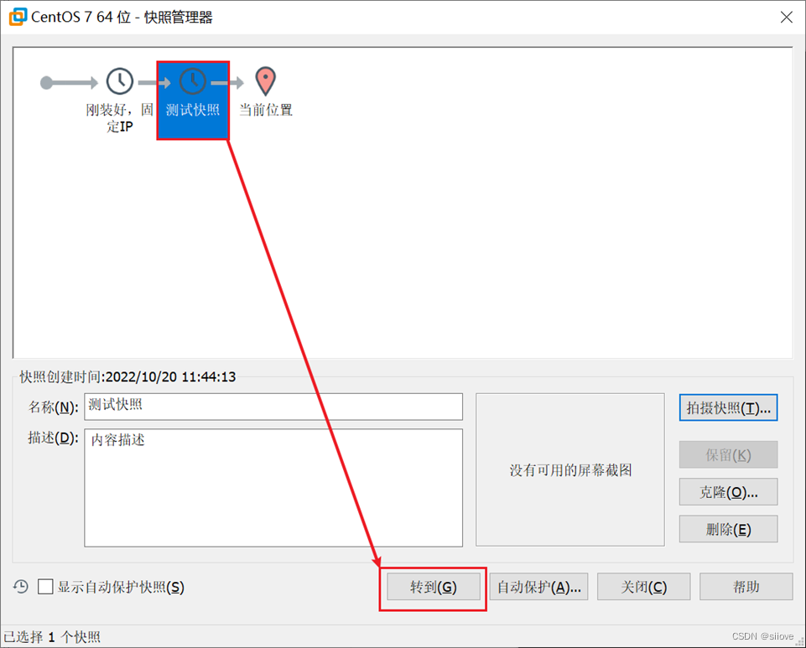This screenshot has width=806, height=648.
Task: Click the 已选择 1 个快照 status text
Action: 53,637
